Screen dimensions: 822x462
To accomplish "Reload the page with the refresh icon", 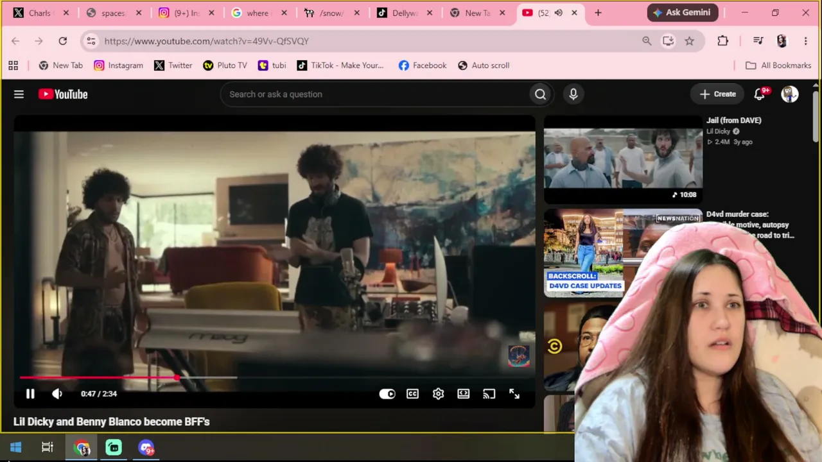I will point(62,41).
